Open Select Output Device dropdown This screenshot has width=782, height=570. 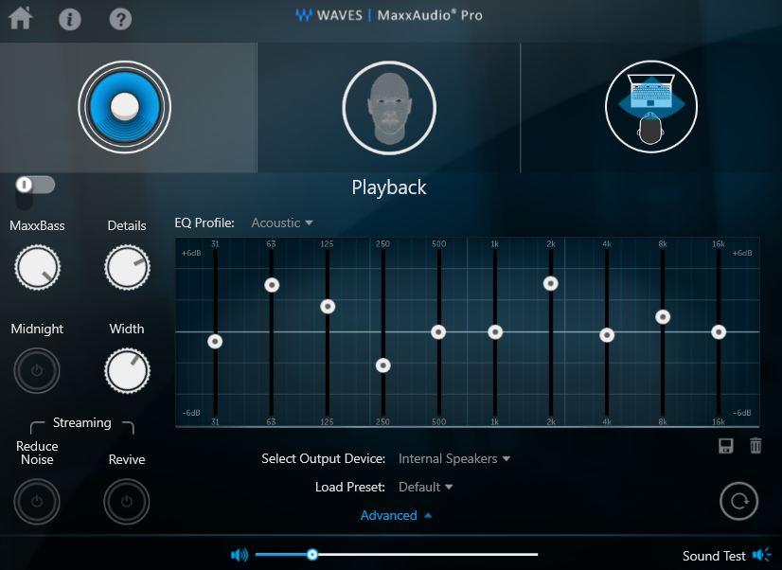tap(454, 459)
